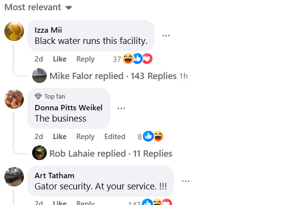Like Art Tatham's Gator security comment
Image resolution: width=287 pixels, height=205 pixels.
click(59, 203)
